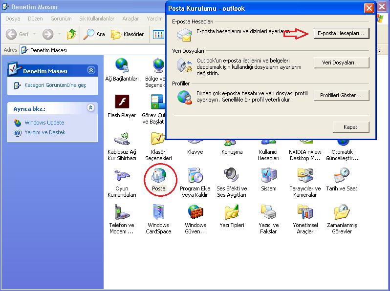The width and height of the screenshot is (390, 291).
Task: Open the Ağ Bağlantıları icon
Action: click(x=122, y=70)
